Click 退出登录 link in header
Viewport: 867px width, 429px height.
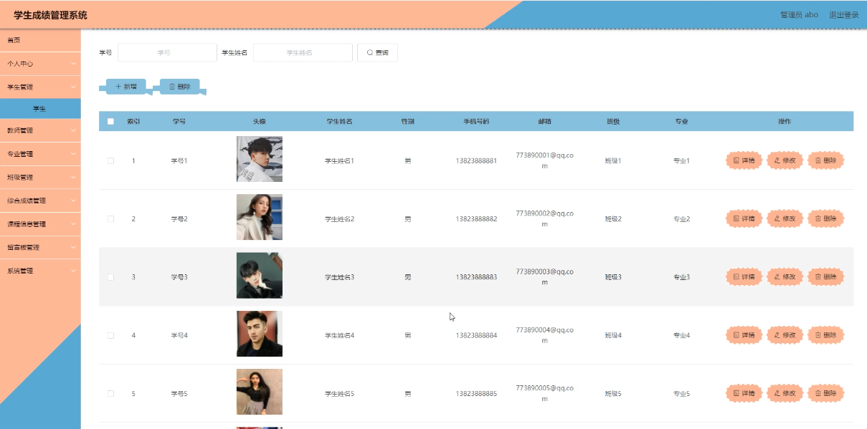(843, 14)
